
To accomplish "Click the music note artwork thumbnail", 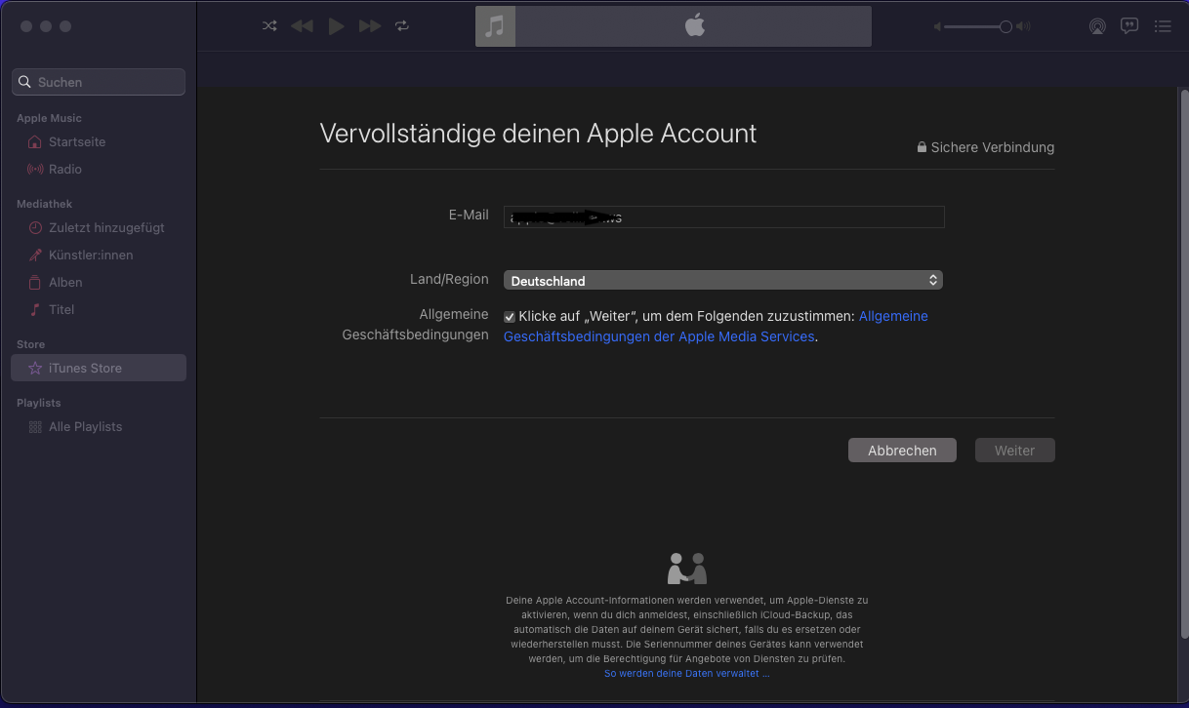I will (495, 26).
